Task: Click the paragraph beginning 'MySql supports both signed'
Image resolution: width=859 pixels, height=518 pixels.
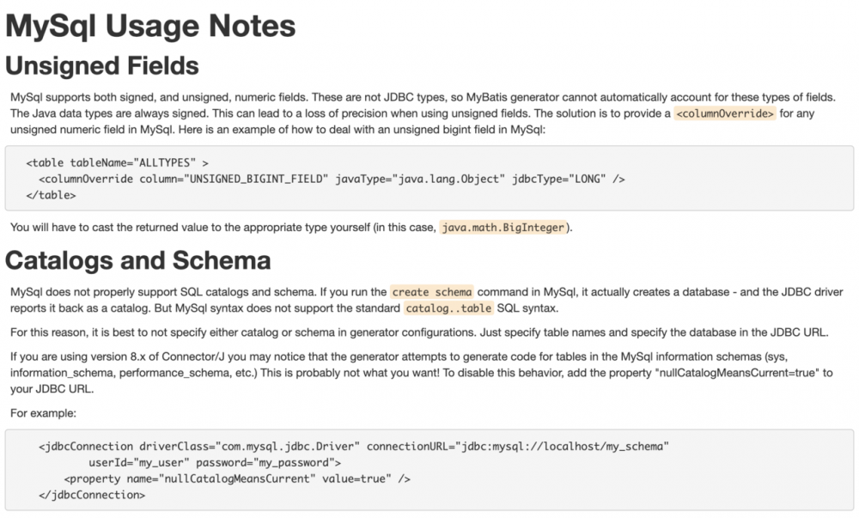Action: coord(423,113)
